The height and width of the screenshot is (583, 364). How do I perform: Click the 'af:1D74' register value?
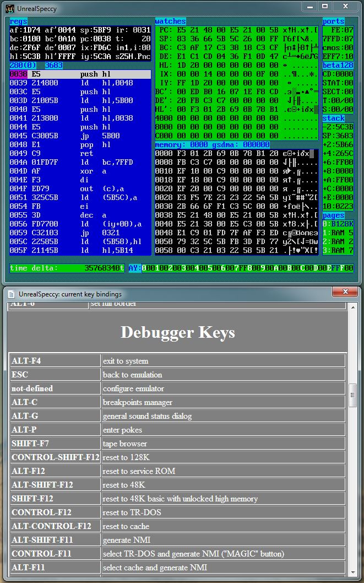click(x=25, y=30)
